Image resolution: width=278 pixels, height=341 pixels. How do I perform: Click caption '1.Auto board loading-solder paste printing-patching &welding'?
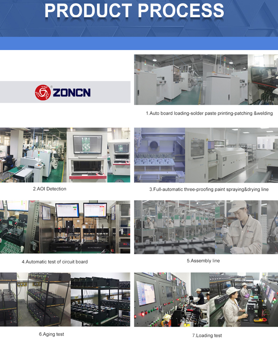(x=209, y=113)
